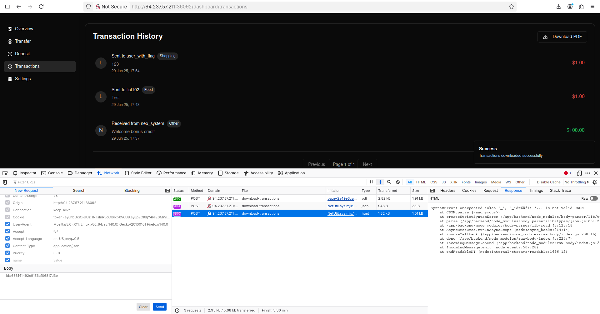Viewport: 600px width, 314px height.
Task: Switch to the Console devtools tab
Action: [x=52, y=173]
